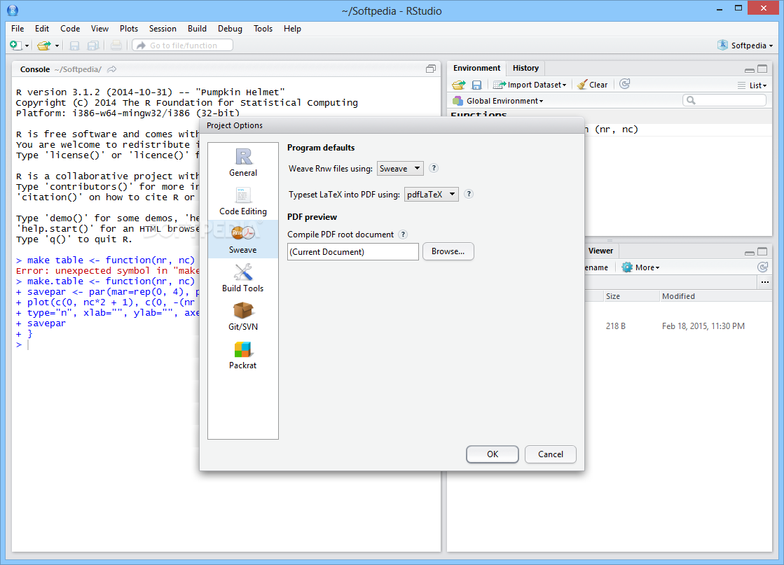Refresh the Environment pane
The width and height of the screenshot is (784, 565).
[x=624, y=84]
